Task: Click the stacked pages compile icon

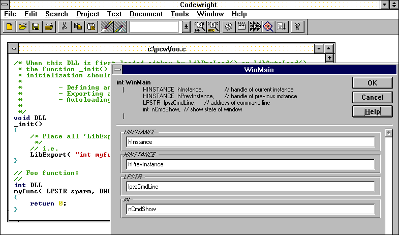Action: coord(229,27)
